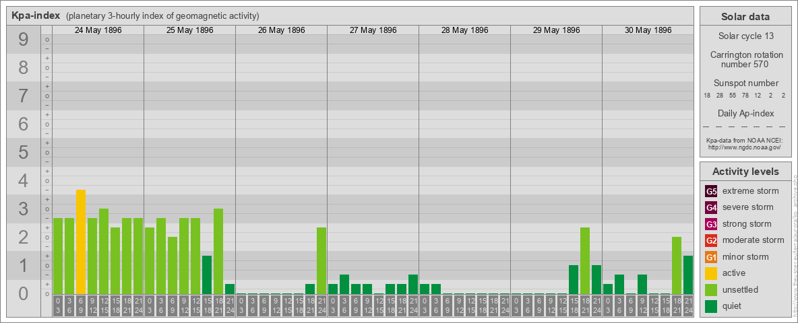
Task: Click the light green unsettled legend square
Action: click(711, 289)
